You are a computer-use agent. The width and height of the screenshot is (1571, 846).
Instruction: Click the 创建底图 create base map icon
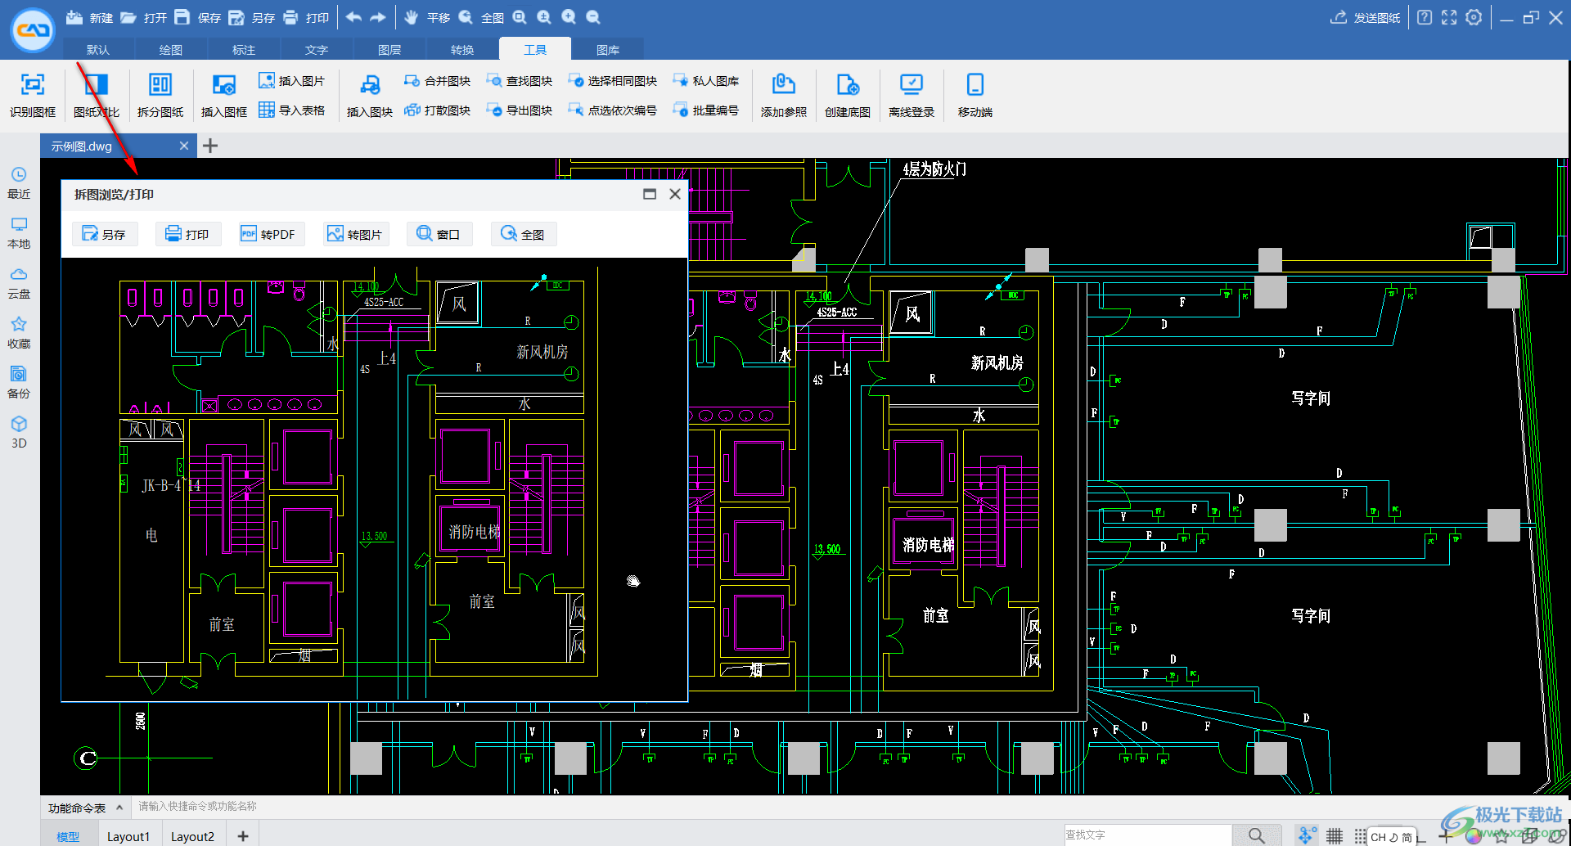847,86
